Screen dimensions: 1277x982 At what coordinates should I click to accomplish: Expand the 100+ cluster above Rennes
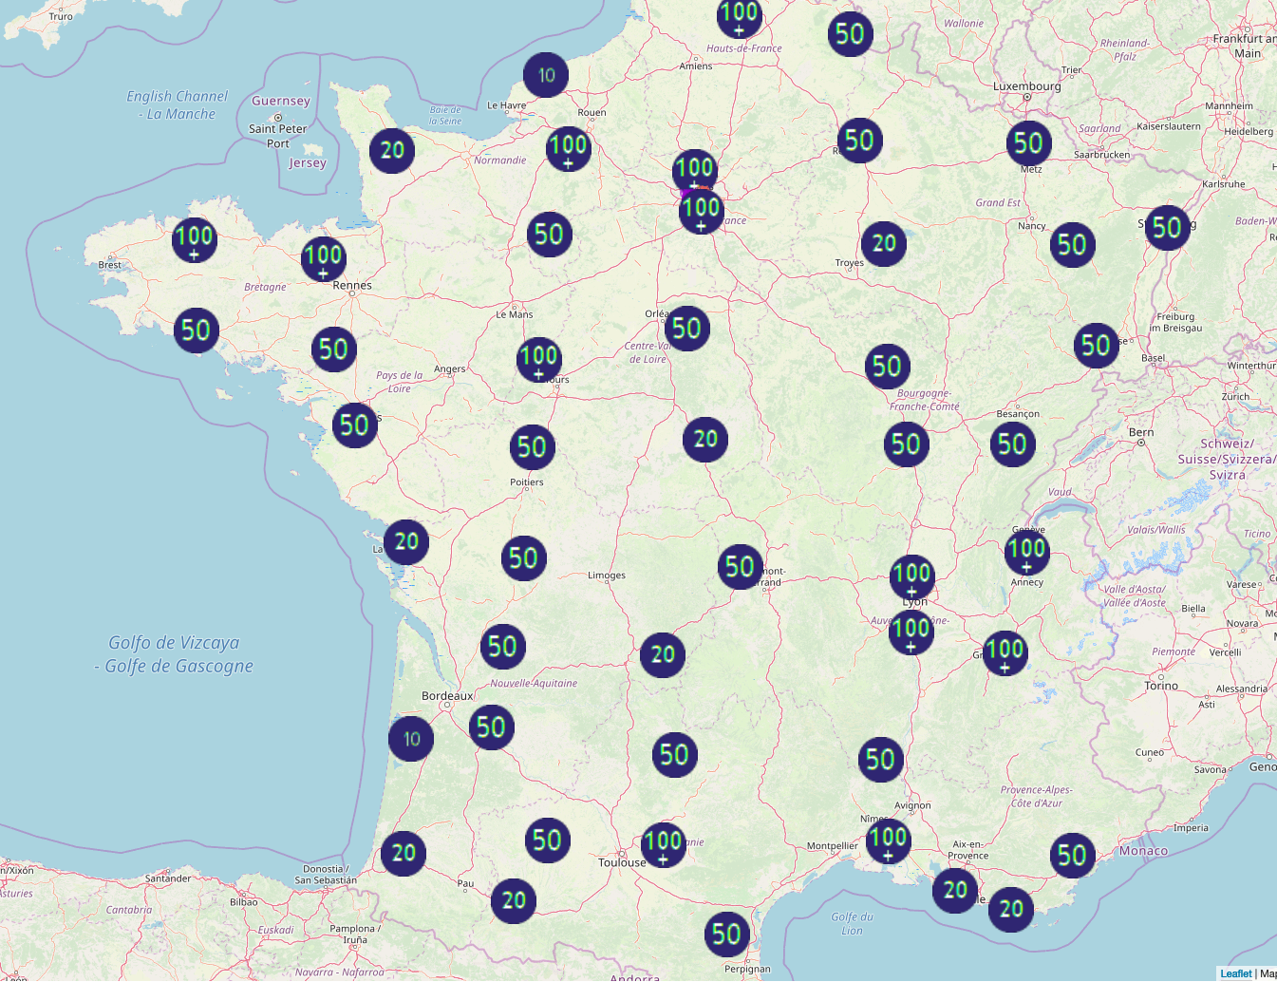[x=323, y=257]
